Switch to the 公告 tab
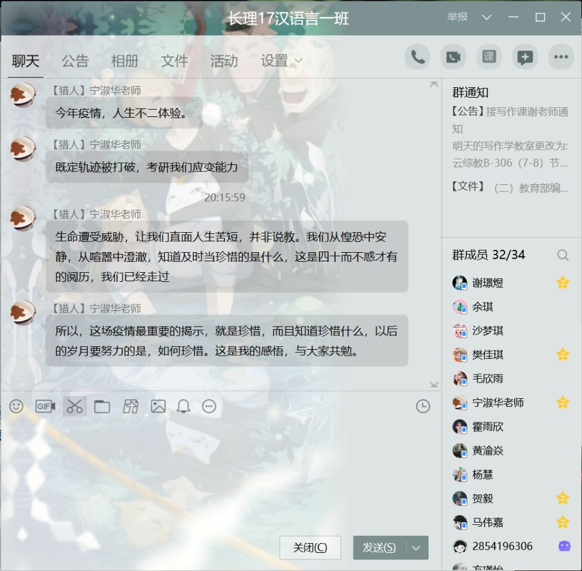582x571 pixels. 75,61
